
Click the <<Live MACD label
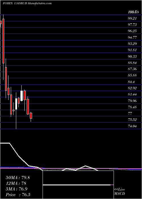point(120,192)
